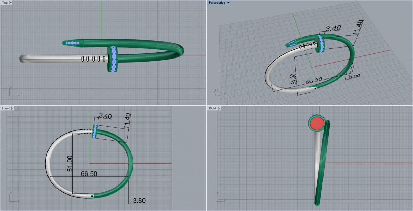Click the XY axis icon in Top viewport

13,93
